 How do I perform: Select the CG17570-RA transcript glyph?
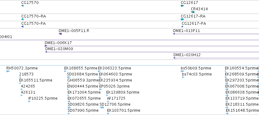(22, 19)
